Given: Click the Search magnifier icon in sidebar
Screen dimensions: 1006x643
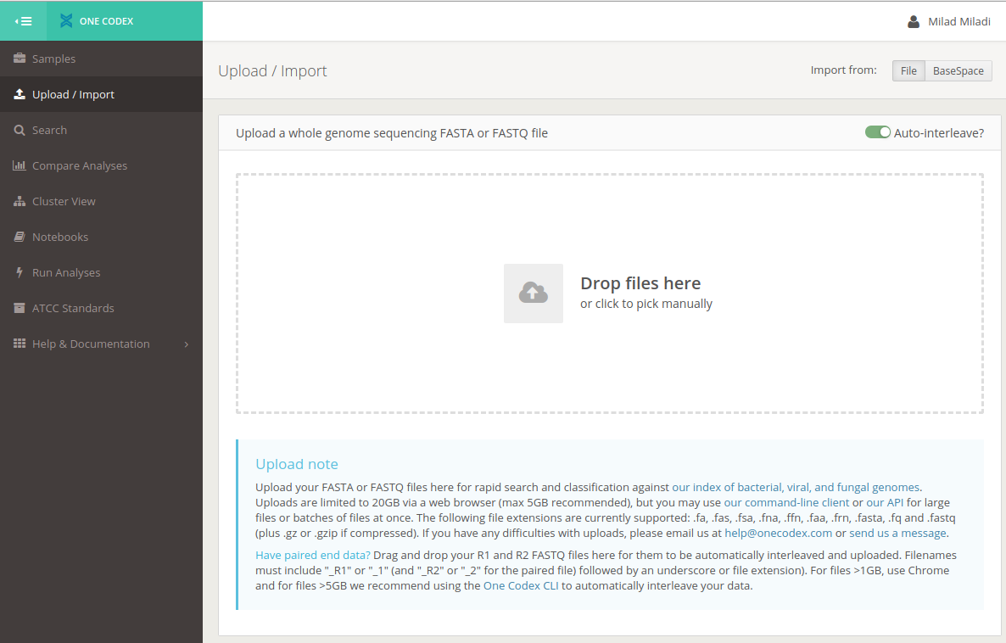Looking at the screenshot, I should coord(20,130).
